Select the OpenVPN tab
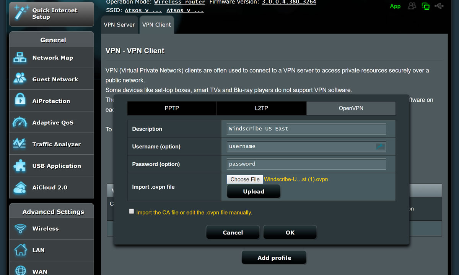Viewport: 459px width, 275px height. point(351,108)
